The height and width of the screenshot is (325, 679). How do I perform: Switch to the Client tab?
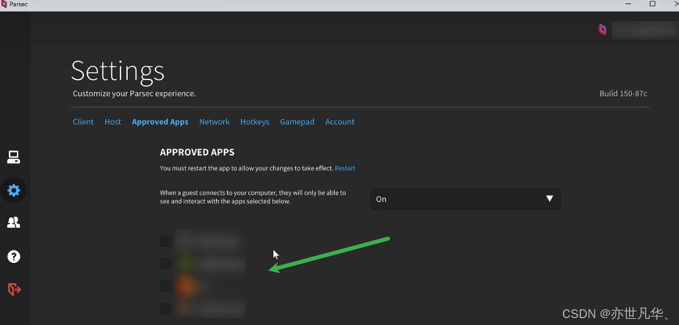[83, 121]
